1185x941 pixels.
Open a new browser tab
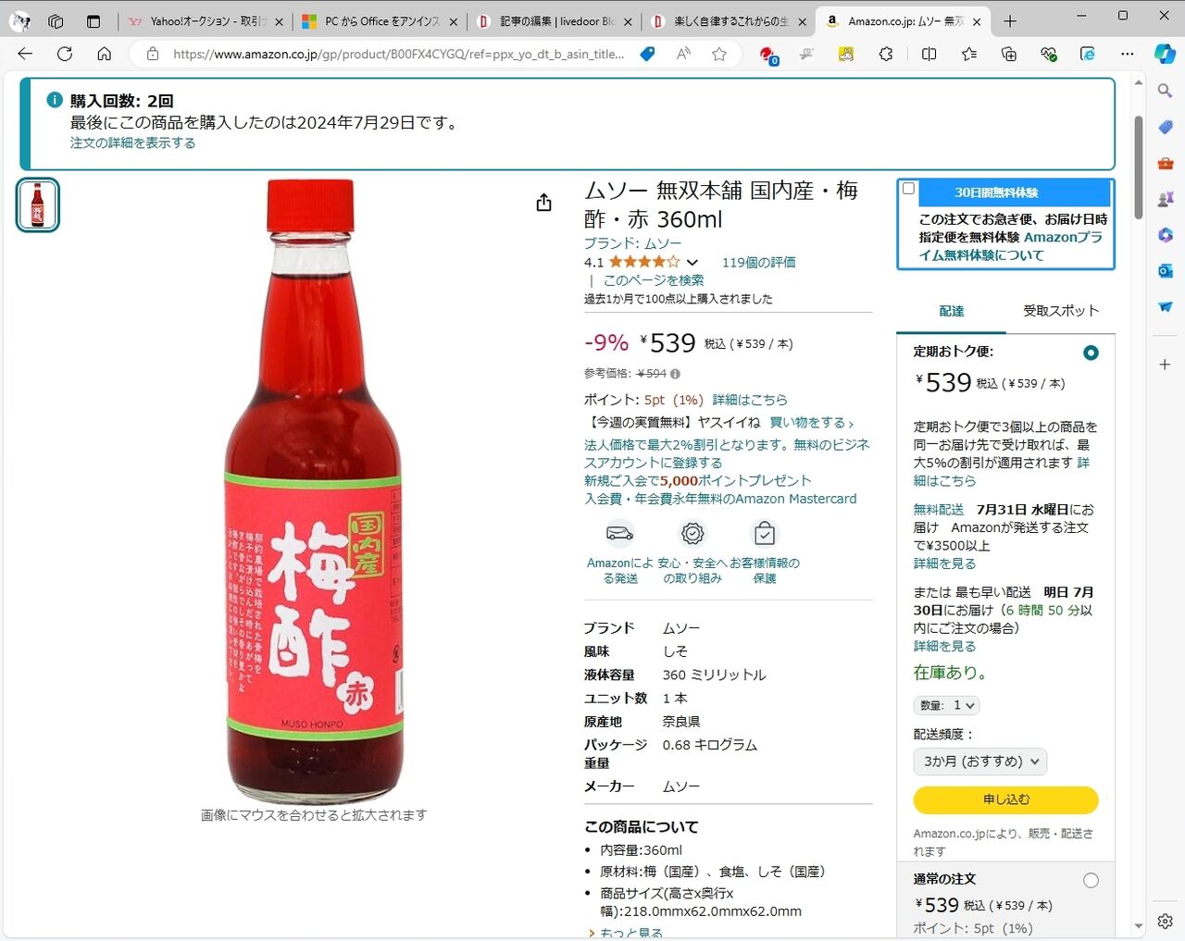[1010, 20]
